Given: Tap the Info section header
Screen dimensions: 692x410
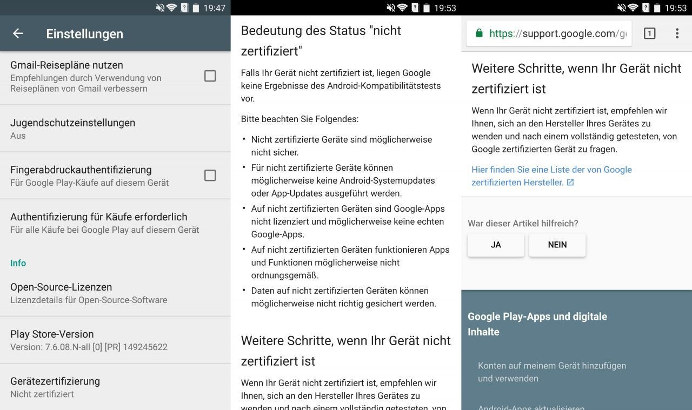Looking at the screenshot, I should pyautogui.click(x=18, y=263).
